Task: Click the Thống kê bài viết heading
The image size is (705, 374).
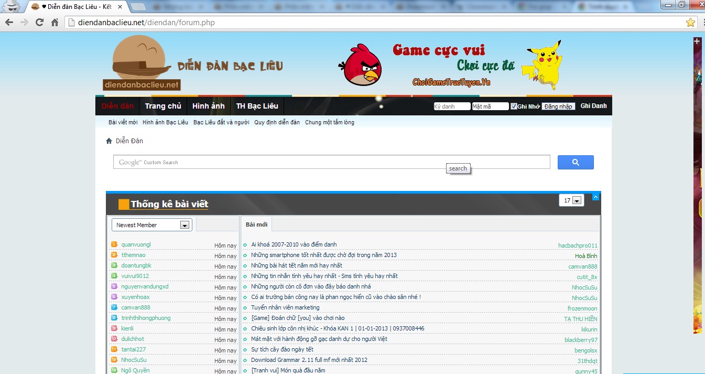Action: point(169,204)
